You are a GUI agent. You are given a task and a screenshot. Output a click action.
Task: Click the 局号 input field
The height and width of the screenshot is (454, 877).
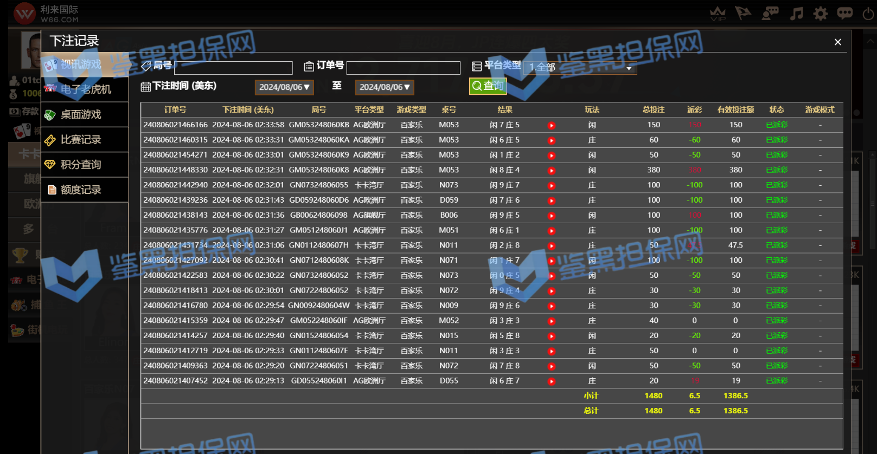coord(233,68)
